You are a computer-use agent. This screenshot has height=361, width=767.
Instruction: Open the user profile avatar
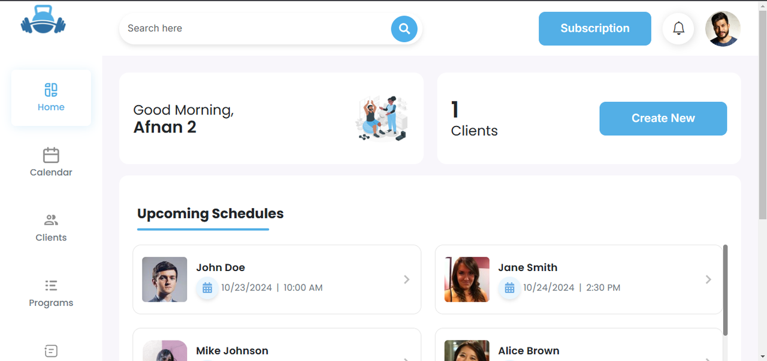pyautogui.click(x=723, y=28)
